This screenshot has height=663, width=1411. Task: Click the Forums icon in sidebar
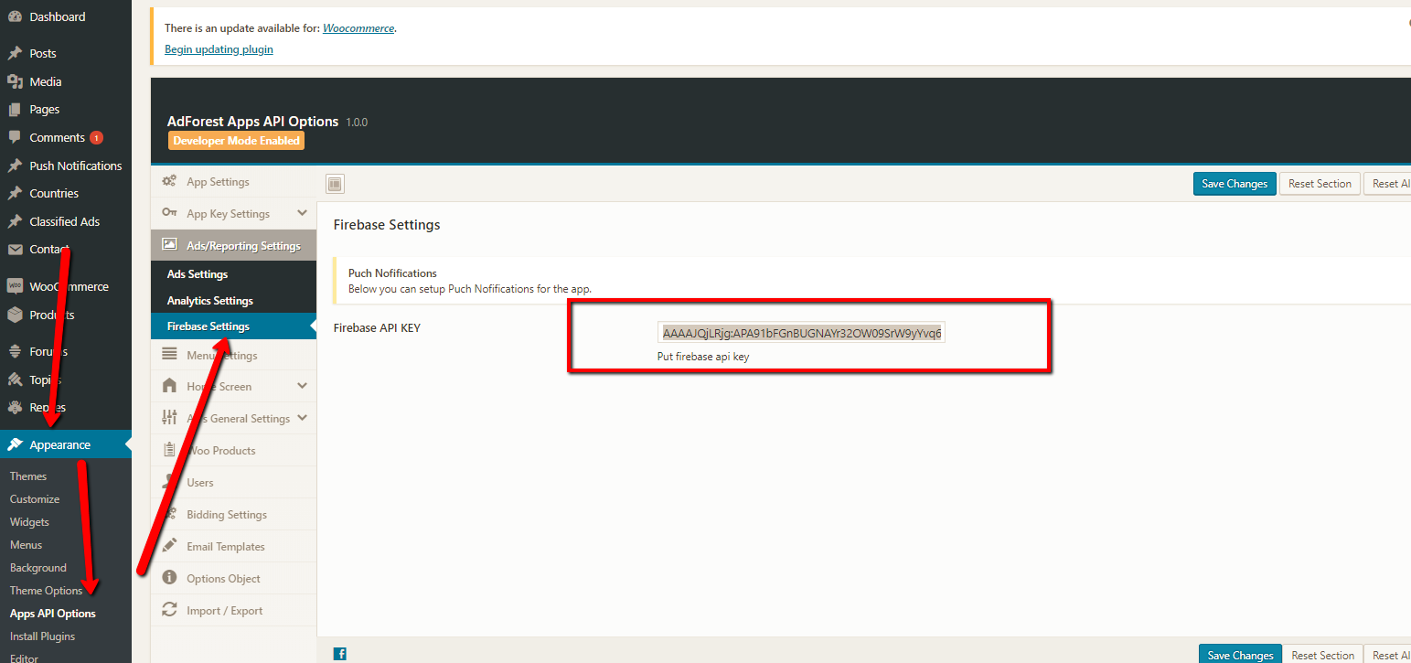pos(15,351)
